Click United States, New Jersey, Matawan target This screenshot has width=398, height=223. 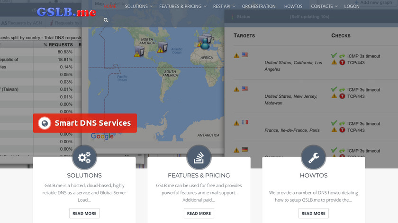(291, 100)
